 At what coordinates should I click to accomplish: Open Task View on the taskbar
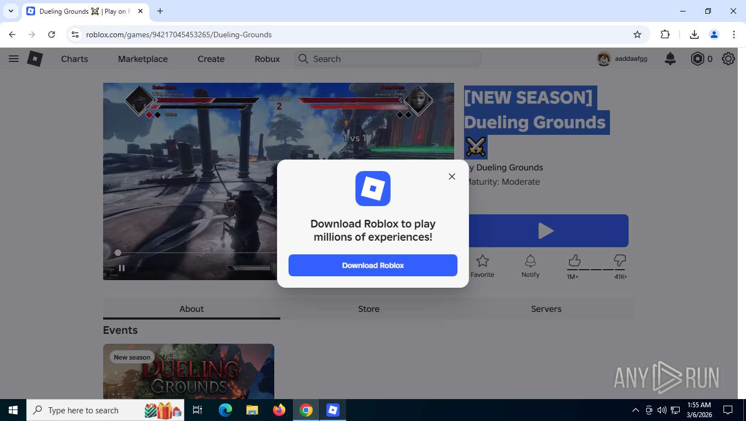pos(197,410)
